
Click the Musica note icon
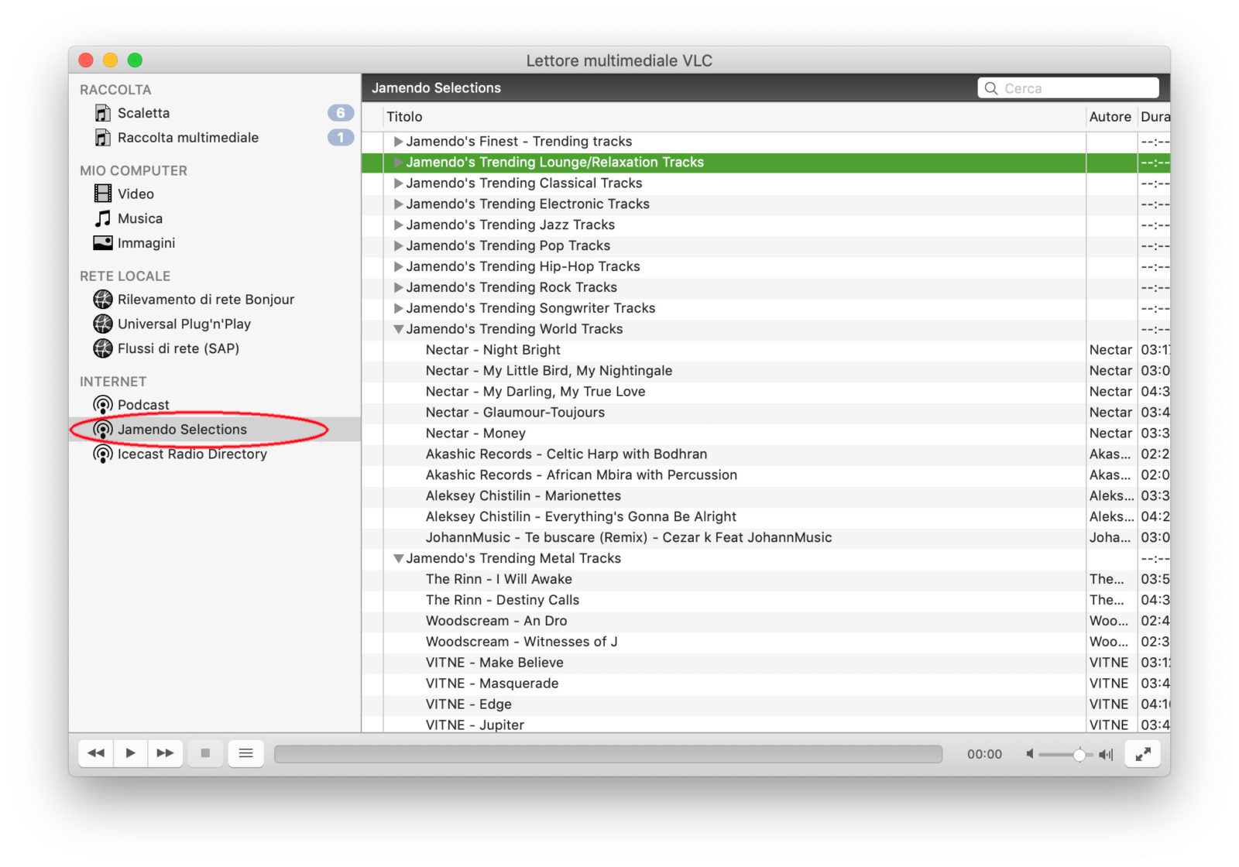[x=102, y=218]
